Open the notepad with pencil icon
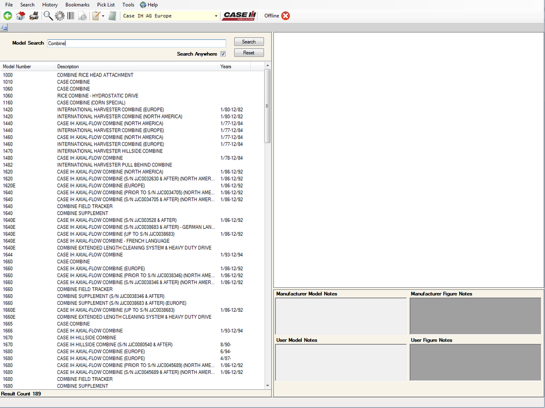This screenshot has width=545, height=408. [96, 16]
